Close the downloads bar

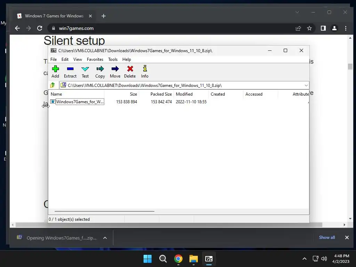(x=347, y=237)
